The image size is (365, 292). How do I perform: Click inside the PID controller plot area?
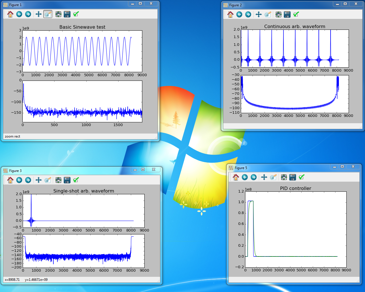pos(296,229)
